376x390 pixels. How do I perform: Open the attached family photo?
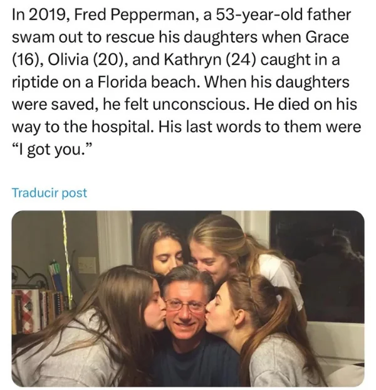point(188,298)
